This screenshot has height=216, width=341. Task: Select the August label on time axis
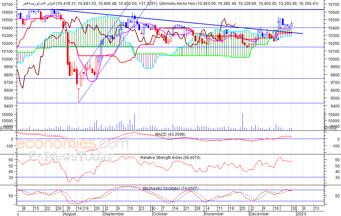pyautogui.click(x=70, y=214)
